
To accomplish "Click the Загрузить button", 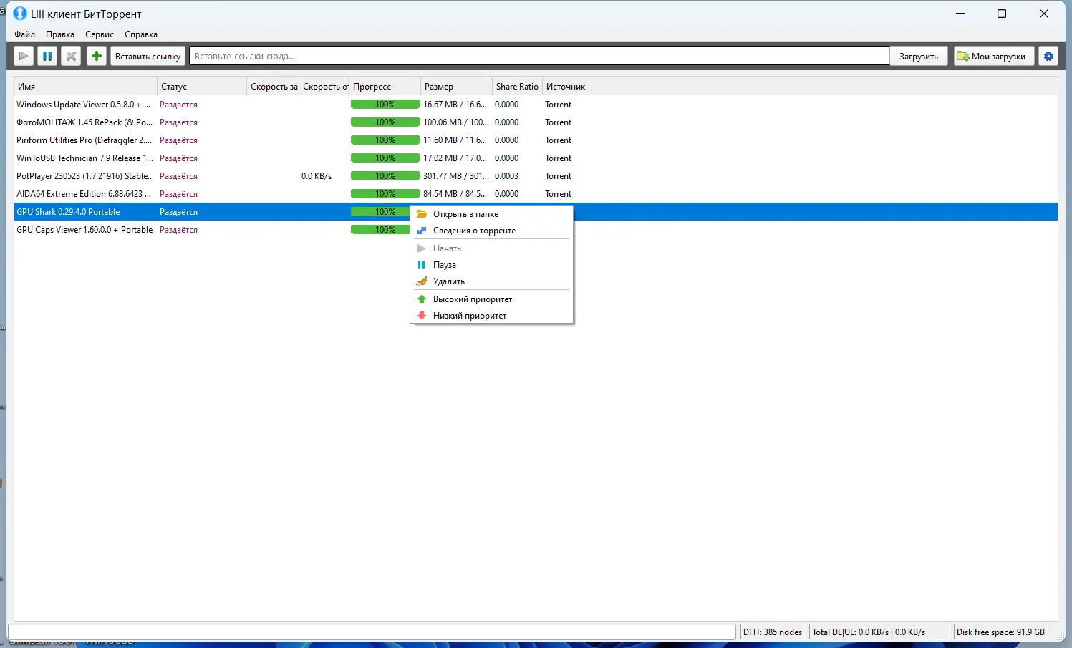I will click(x=919, y=56).
